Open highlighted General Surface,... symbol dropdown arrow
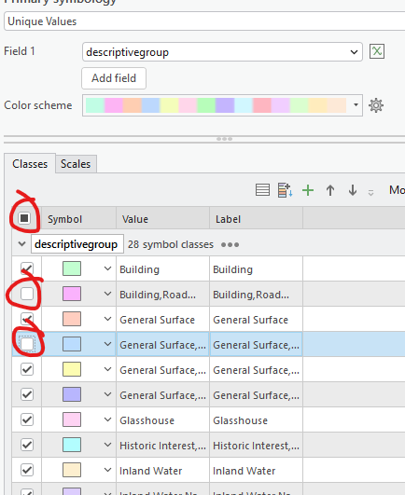The width and height of the screenshot is (405, 495). coord(107,344)
